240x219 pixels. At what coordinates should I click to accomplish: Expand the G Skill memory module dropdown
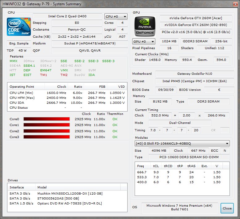click(x=182, y=143)
